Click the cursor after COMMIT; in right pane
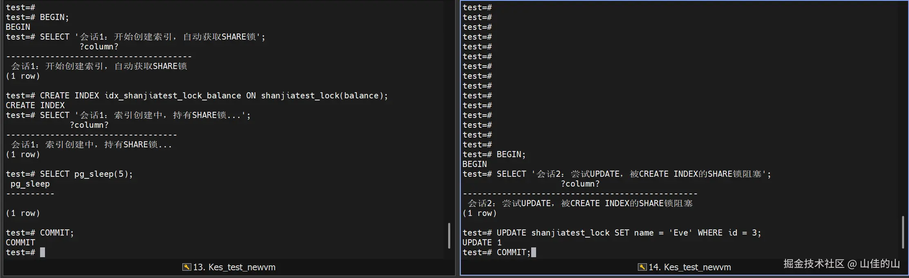909x278 pixels. tap(534, 252)
